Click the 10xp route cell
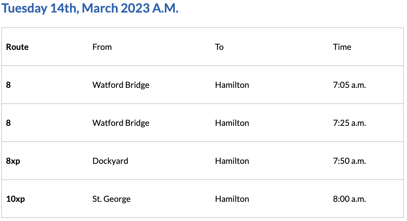 15,199
